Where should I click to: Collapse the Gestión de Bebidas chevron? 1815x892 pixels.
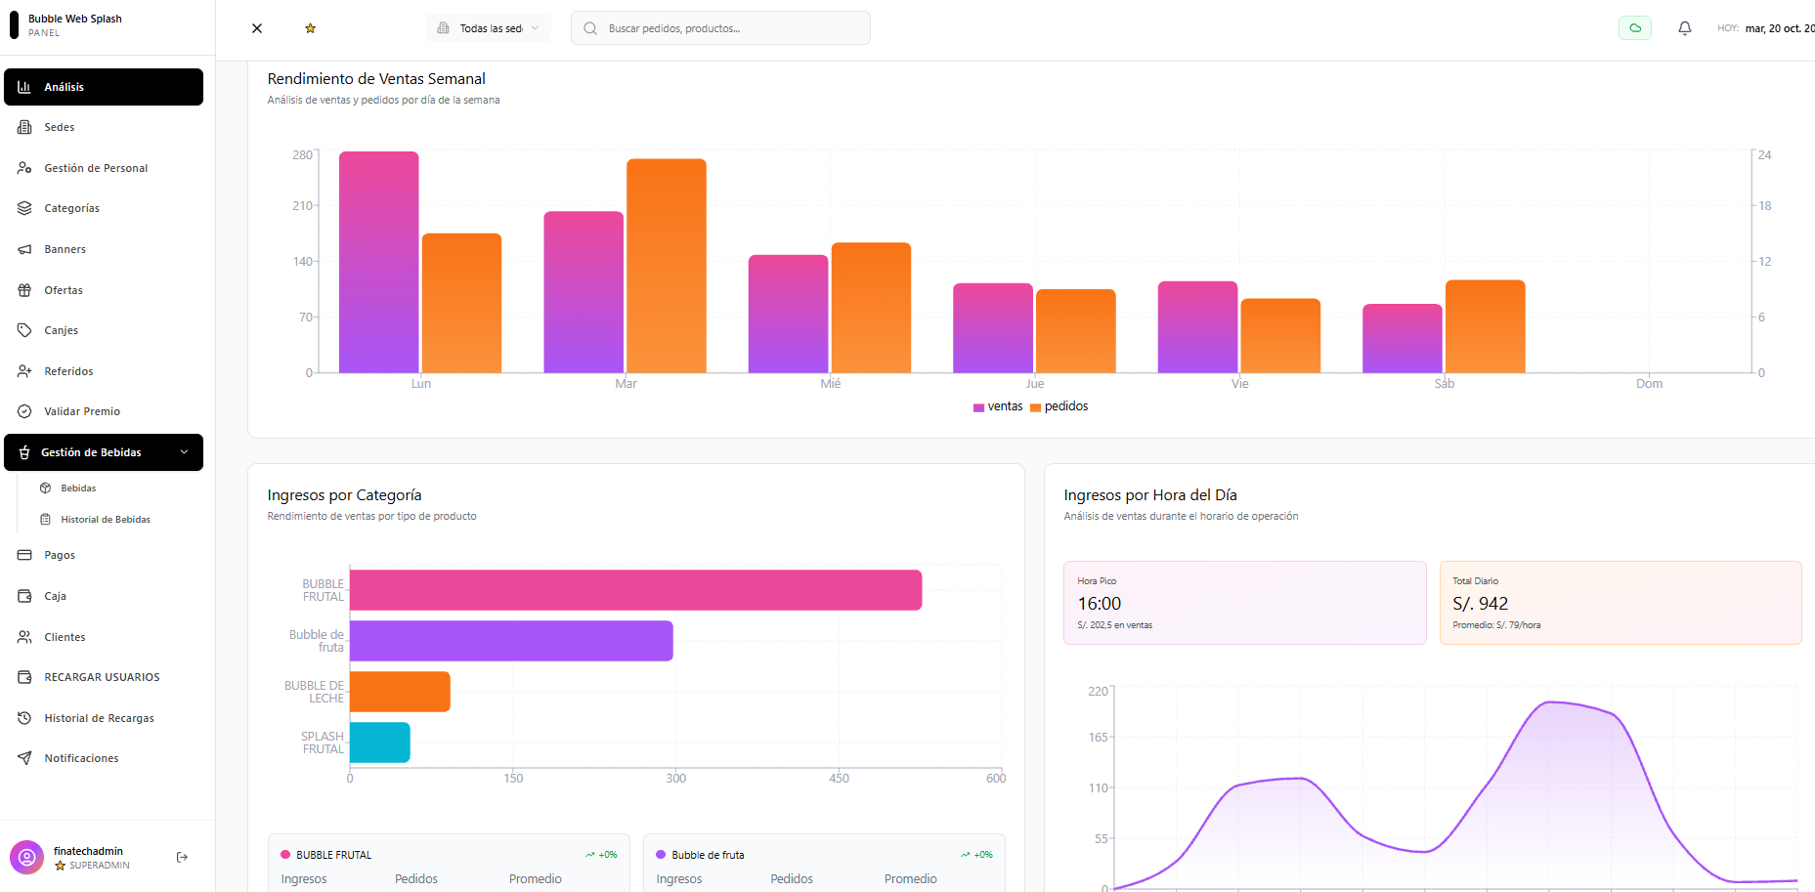184,452
